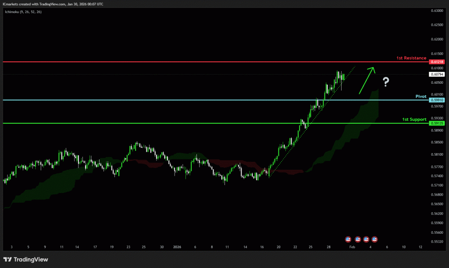Screen dimensions: 449x268
Task: Click the white 0.60794 current price tag
Action: click(437, 75)
